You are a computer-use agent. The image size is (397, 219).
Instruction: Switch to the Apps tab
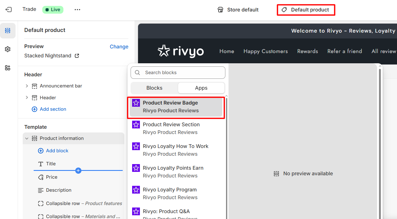[201, 88]
